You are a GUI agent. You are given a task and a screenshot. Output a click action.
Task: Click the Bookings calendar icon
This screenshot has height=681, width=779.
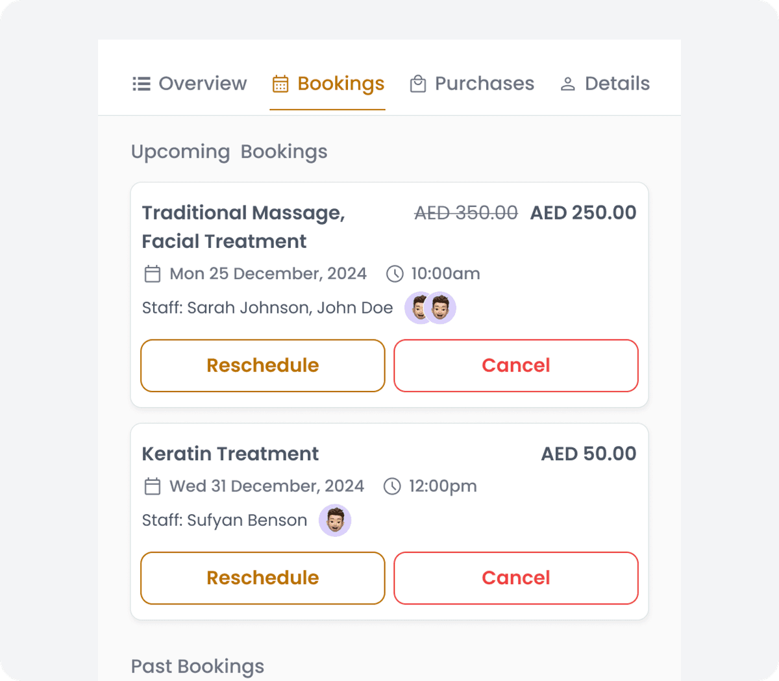click(x=280, y=84)
